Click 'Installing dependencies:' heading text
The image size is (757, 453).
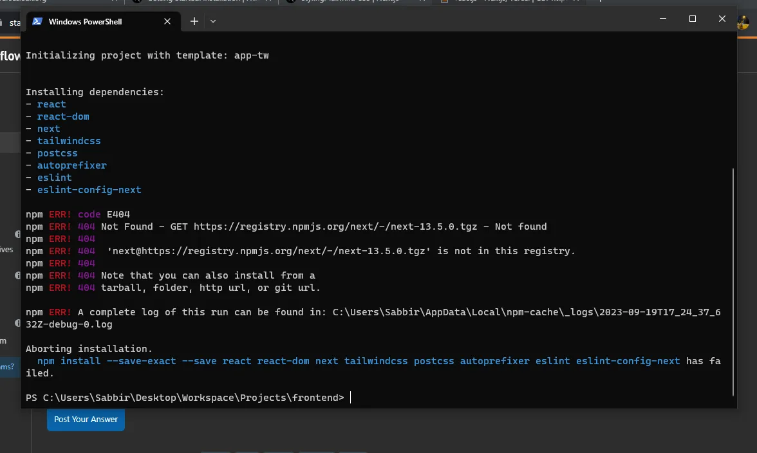pos(95,91)
